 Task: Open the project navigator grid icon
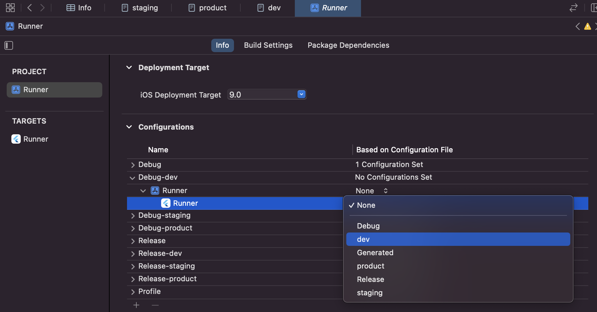coord(10,7)
